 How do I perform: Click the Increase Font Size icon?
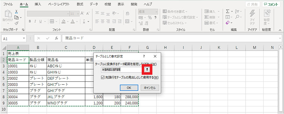[82, 14]
